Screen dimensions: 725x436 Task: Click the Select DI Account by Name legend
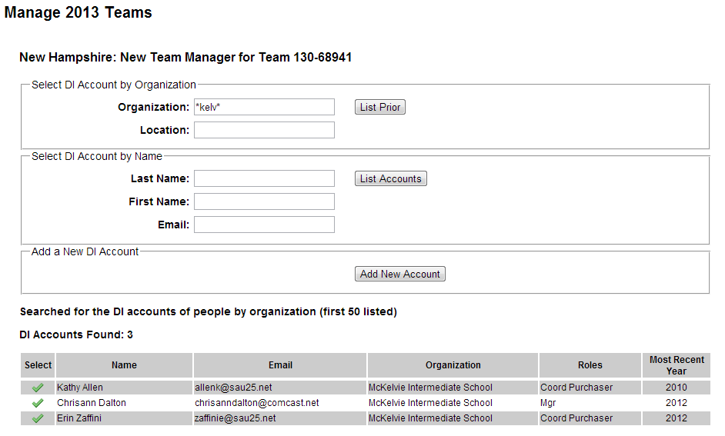click(97, 157)
